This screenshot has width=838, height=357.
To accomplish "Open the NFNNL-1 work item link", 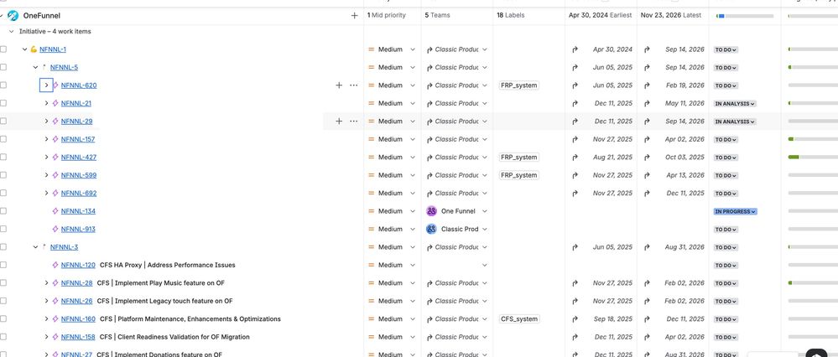I will coord(53,49).
